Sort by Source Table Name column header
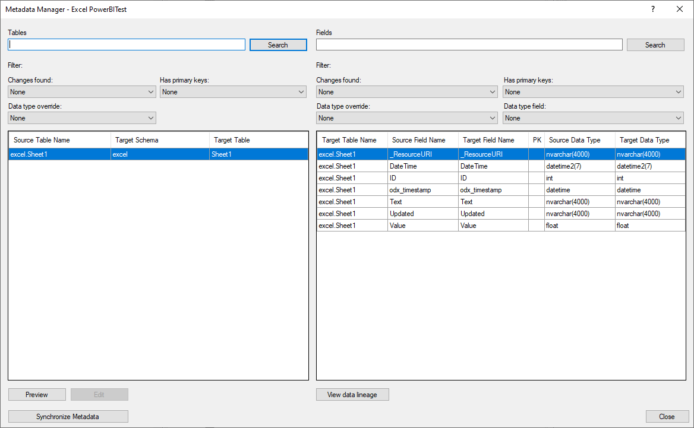Screen dimensions: 694x428 tap(60, 140)
